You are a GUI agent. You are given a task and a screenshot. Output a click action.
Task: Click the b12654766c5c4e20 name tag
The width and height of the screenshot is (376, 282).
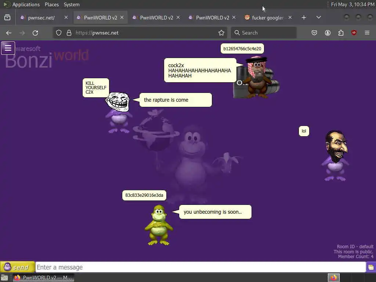(x=242, y=49)
